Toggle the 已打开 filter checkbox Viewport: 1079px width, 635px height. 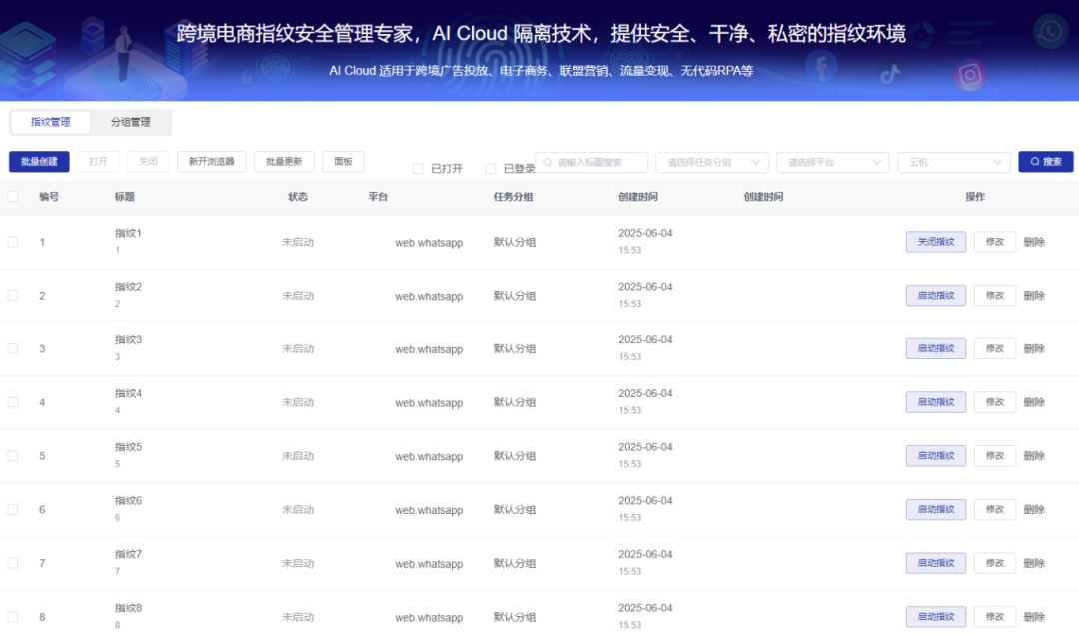pos(418,169)
